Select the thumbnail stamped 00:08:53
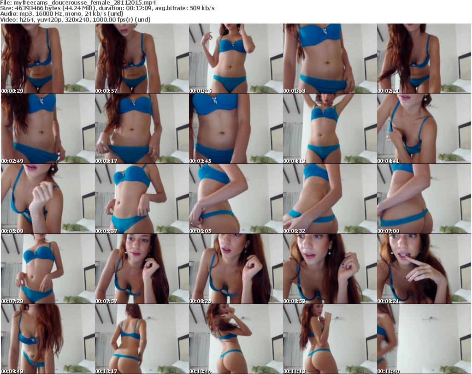This screenshot has width=472, height=374. (x=330, y=269)
